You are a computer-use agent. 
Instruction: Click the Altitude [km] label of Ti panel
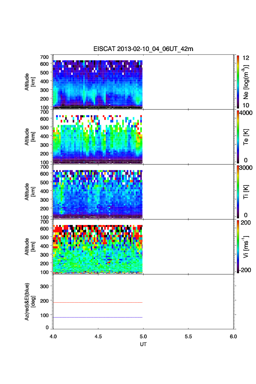coord(30,192)
